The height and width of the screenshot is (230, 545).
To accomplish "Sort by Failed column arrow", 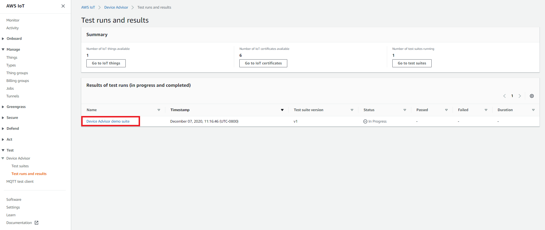I will coord(486,110).
